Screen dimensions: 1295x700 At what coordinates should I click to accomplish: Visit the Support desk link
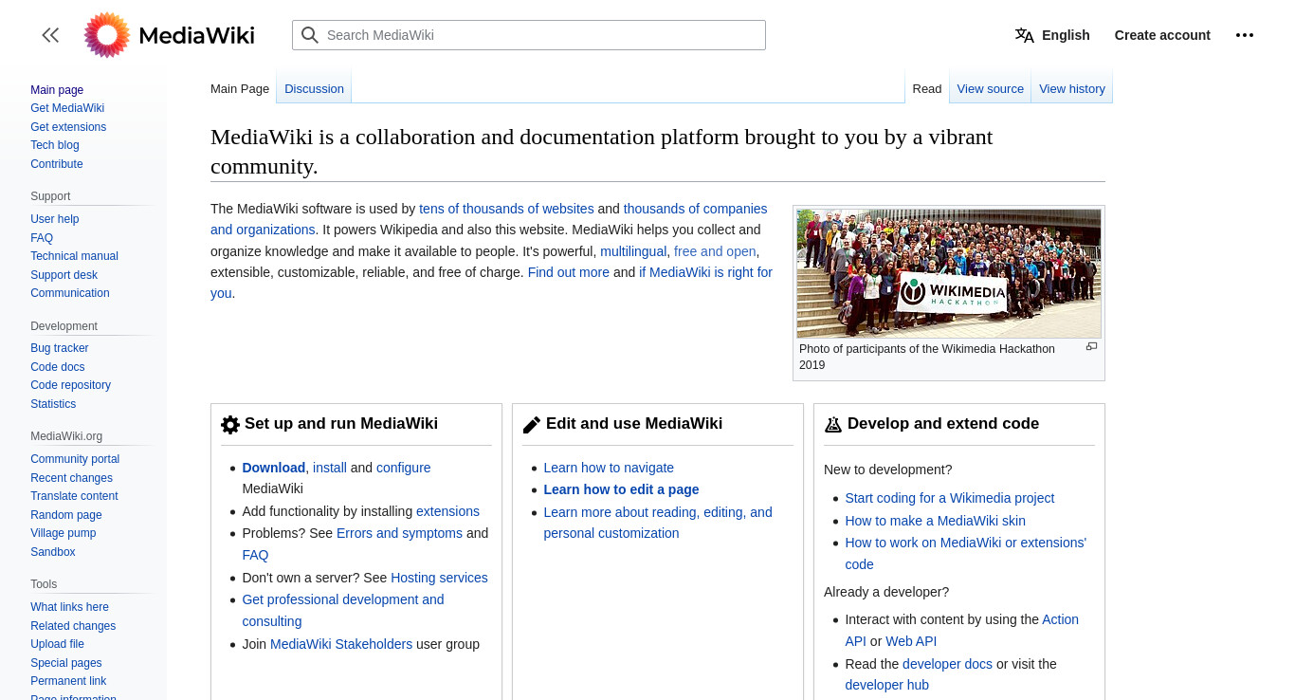point(64,275)
